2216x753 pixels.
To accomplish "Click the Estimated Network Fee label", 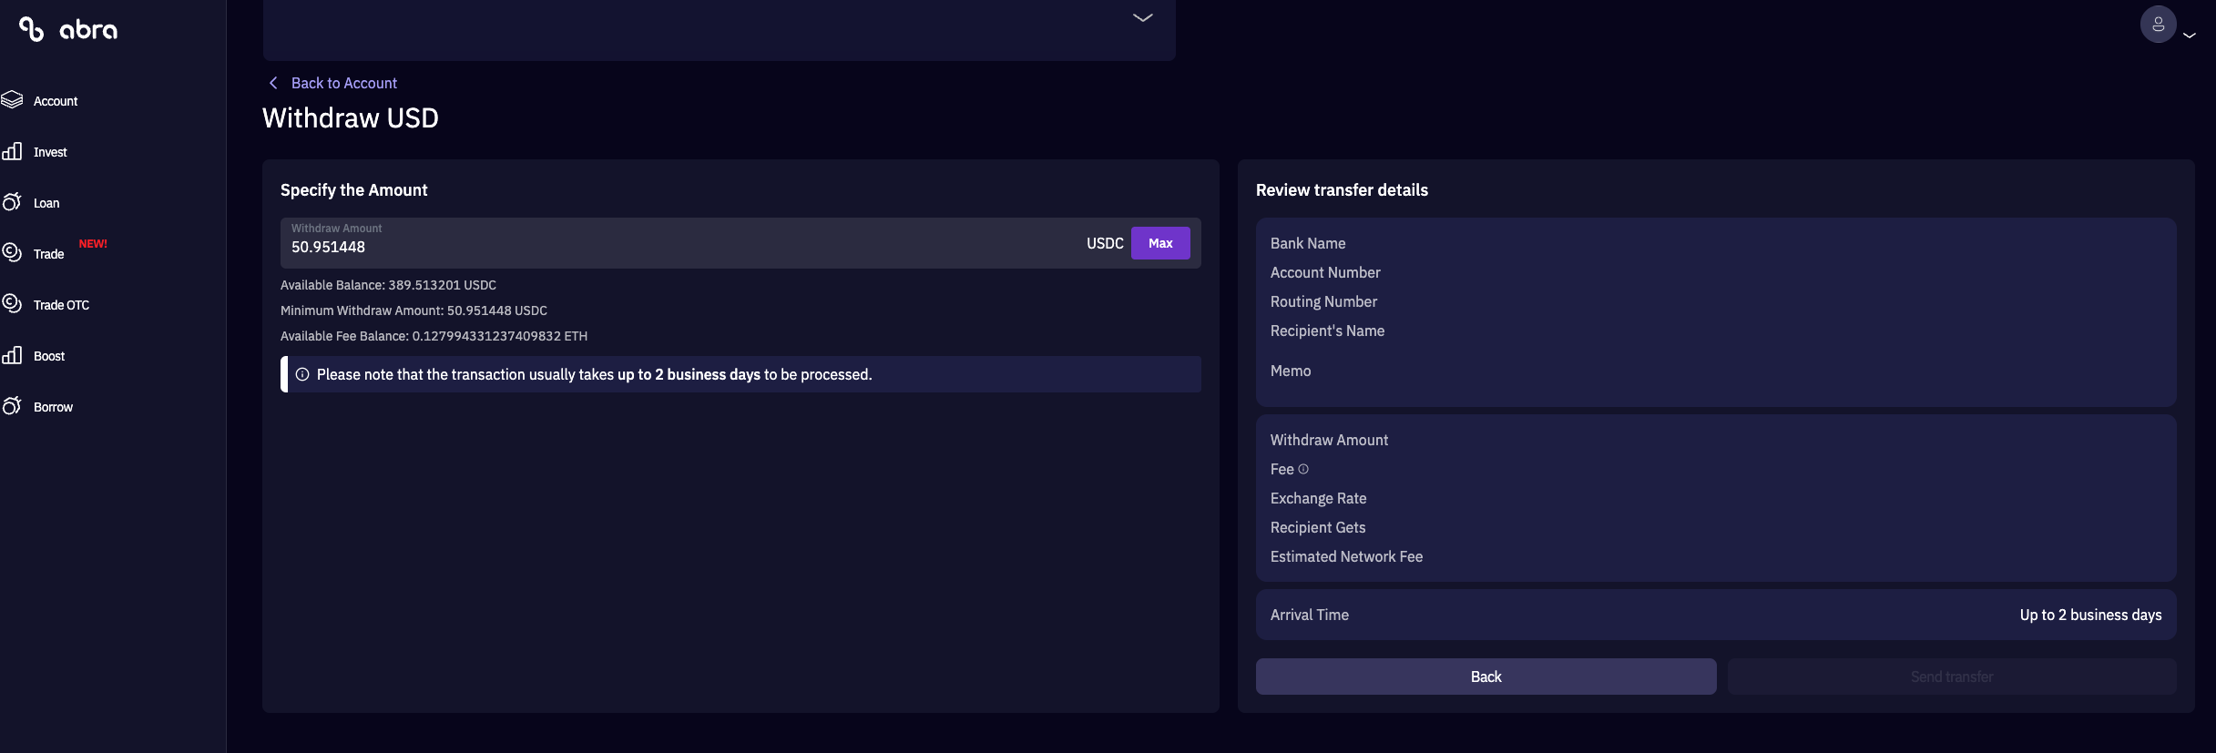I will click(1346, 556).
